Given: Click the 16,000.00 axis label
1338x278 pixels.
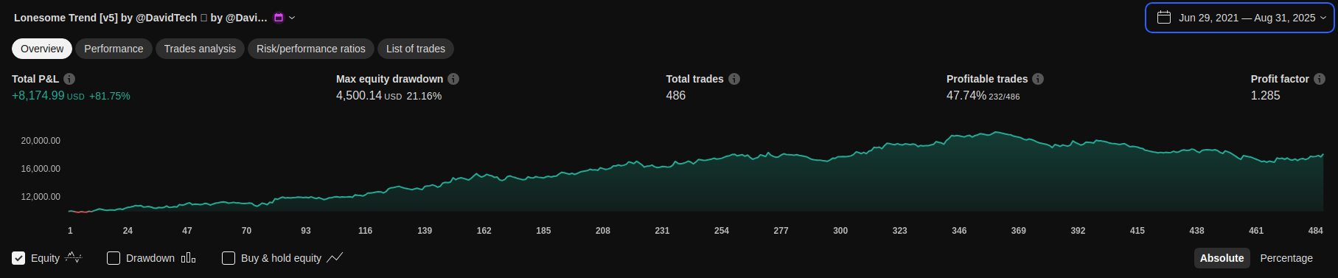Looking at the screenshot, I should click(41, 169).
